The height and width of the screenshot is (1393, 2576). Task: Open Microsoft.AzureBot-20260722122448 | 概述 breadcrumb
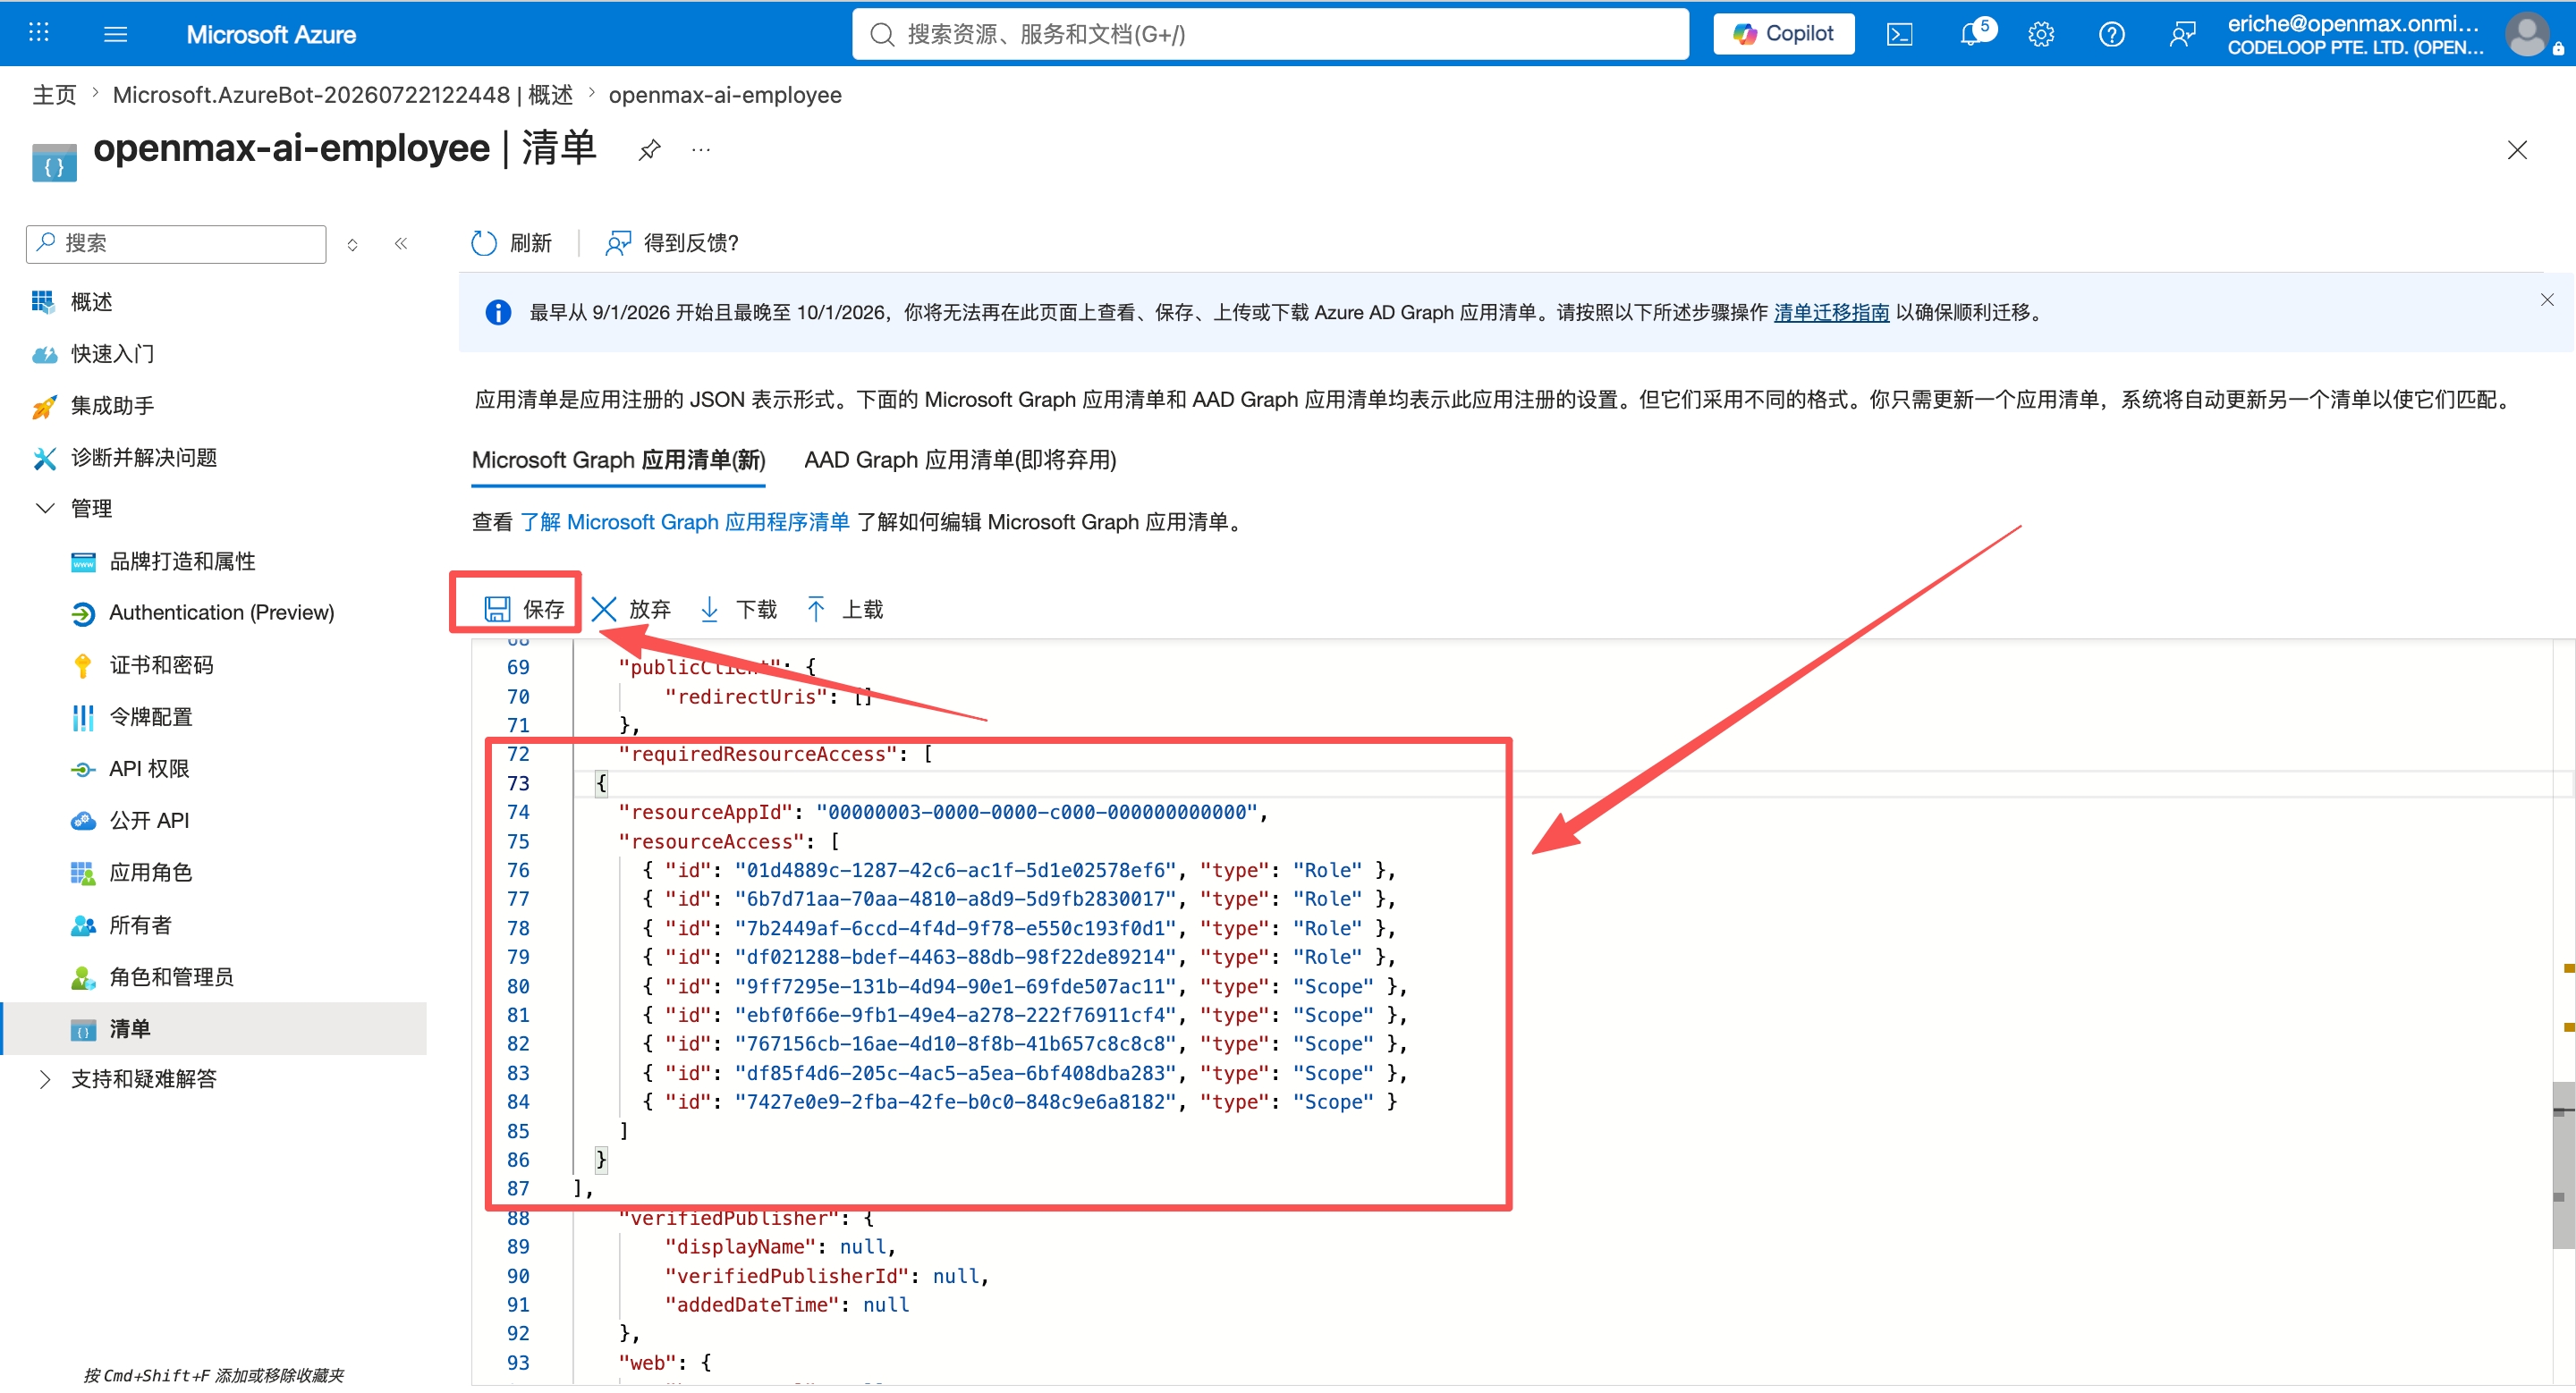[343, 95]
